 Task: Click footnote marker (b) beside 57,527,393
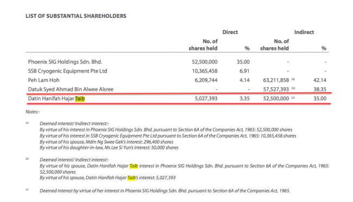tap(293, 88)
